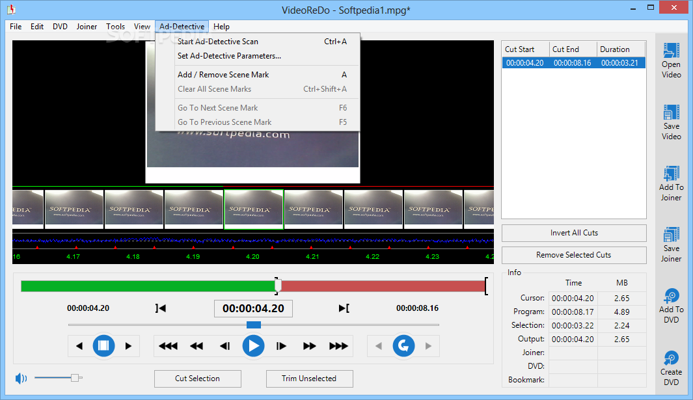Click the thumbnail above timecode 4.22
Viewport: 693px width, 400px height.
pyautogui.click(x=373, y=209)
